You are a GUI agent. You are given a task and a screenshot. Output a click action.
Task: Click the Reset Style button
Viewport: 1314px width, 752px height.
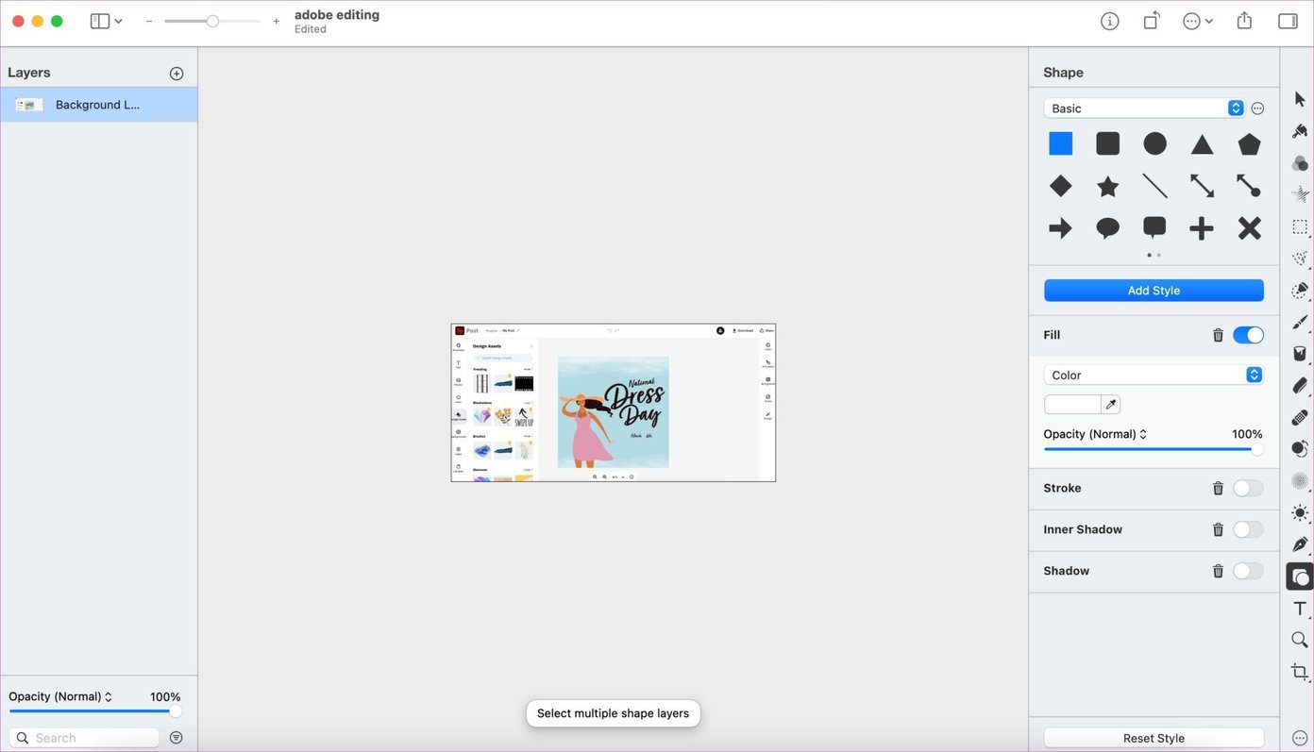pyautogui.click(x=1154, y=738)
